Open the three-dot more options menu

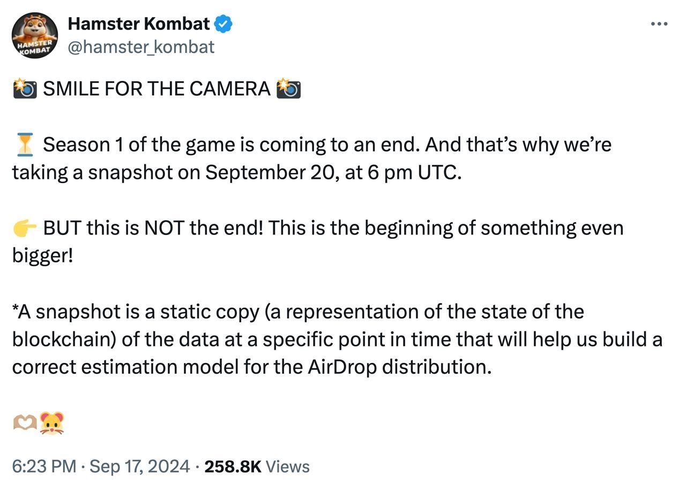pyautogui.click(x=659, y=24)
